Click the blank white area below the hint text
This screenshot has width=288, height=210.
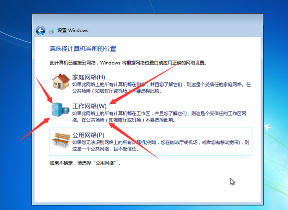pyautogui.click(x=147, y=184)
